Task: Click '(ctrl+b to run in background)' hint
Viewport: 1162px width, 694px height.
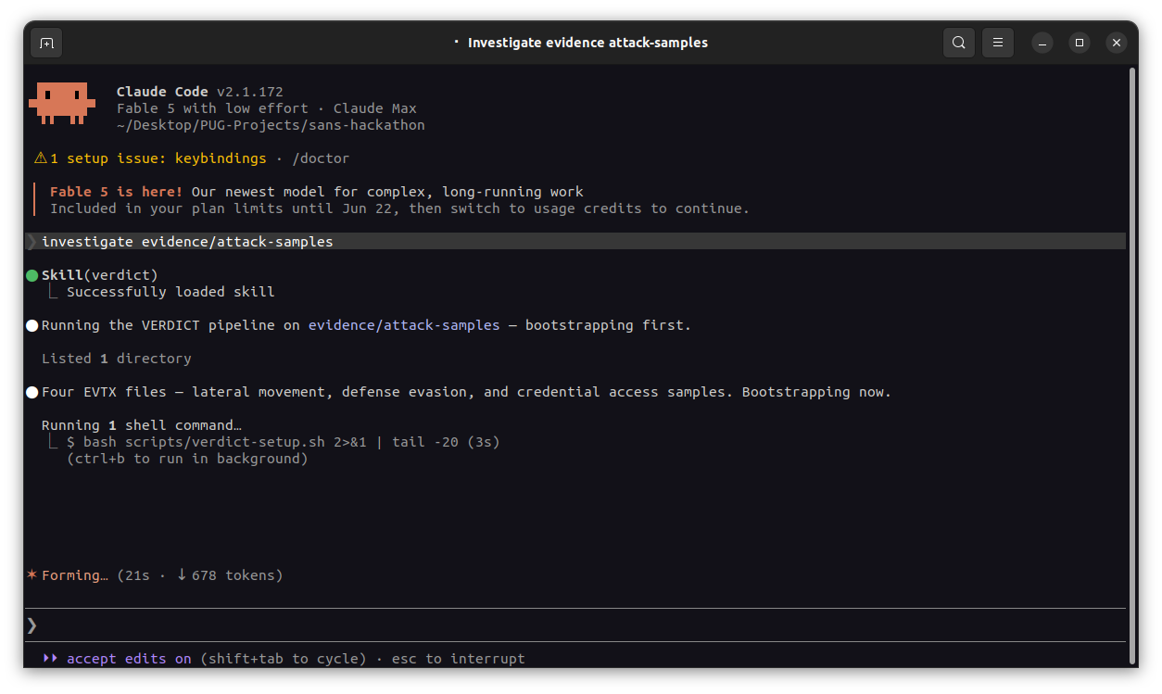Action: (187, 459)
